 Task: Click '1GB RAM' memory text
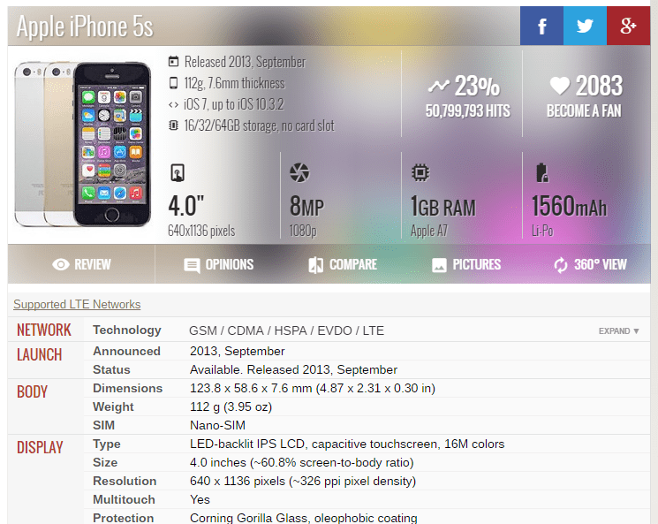tap(443, 208)
